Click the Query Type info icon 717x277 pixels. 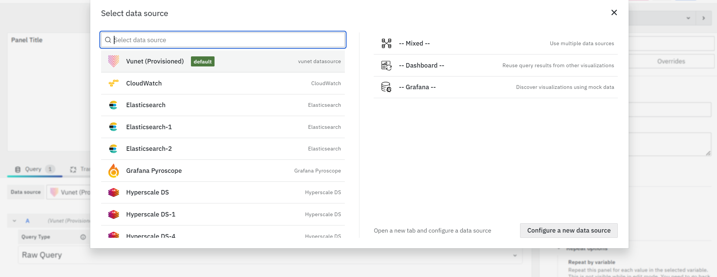(x=83, y=237)
